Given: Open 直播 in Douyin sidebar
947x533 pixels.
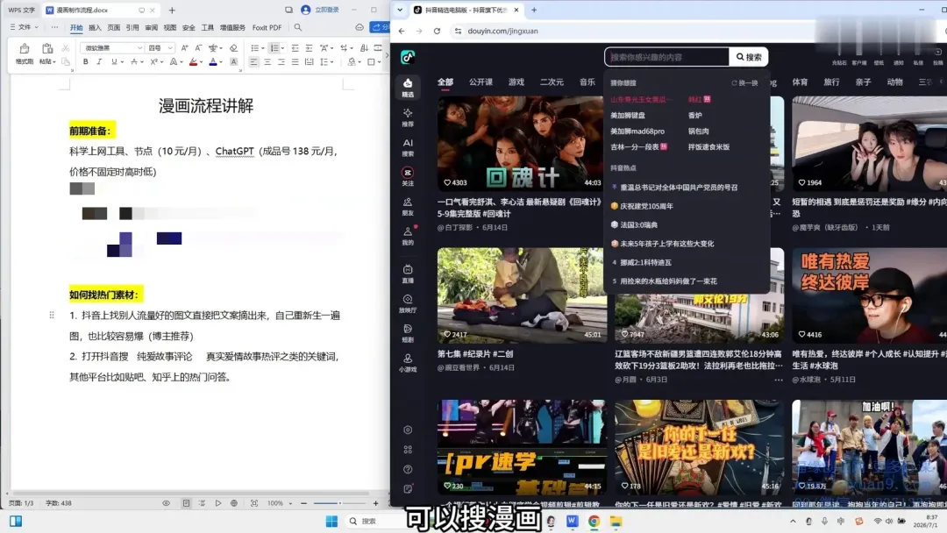Looking at the screenshot, I should 408,274.
